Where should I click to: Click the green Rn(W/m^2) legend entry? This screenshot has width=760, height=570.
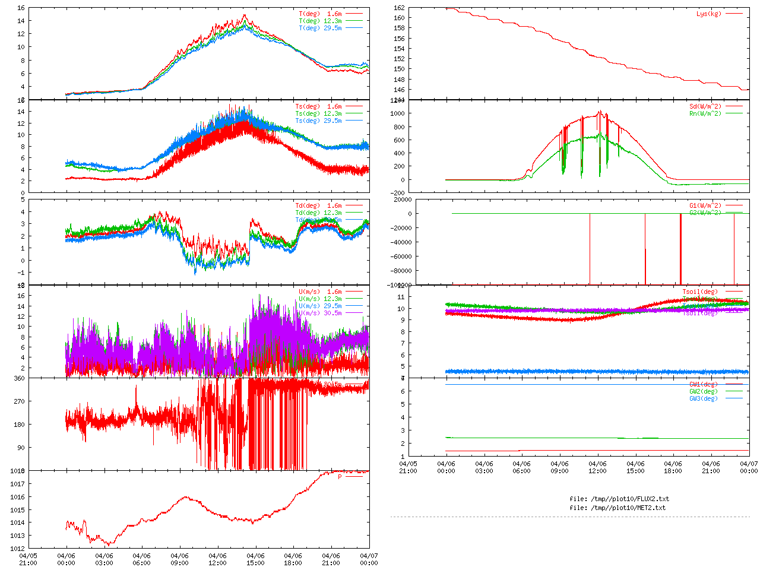pos(705,113)
